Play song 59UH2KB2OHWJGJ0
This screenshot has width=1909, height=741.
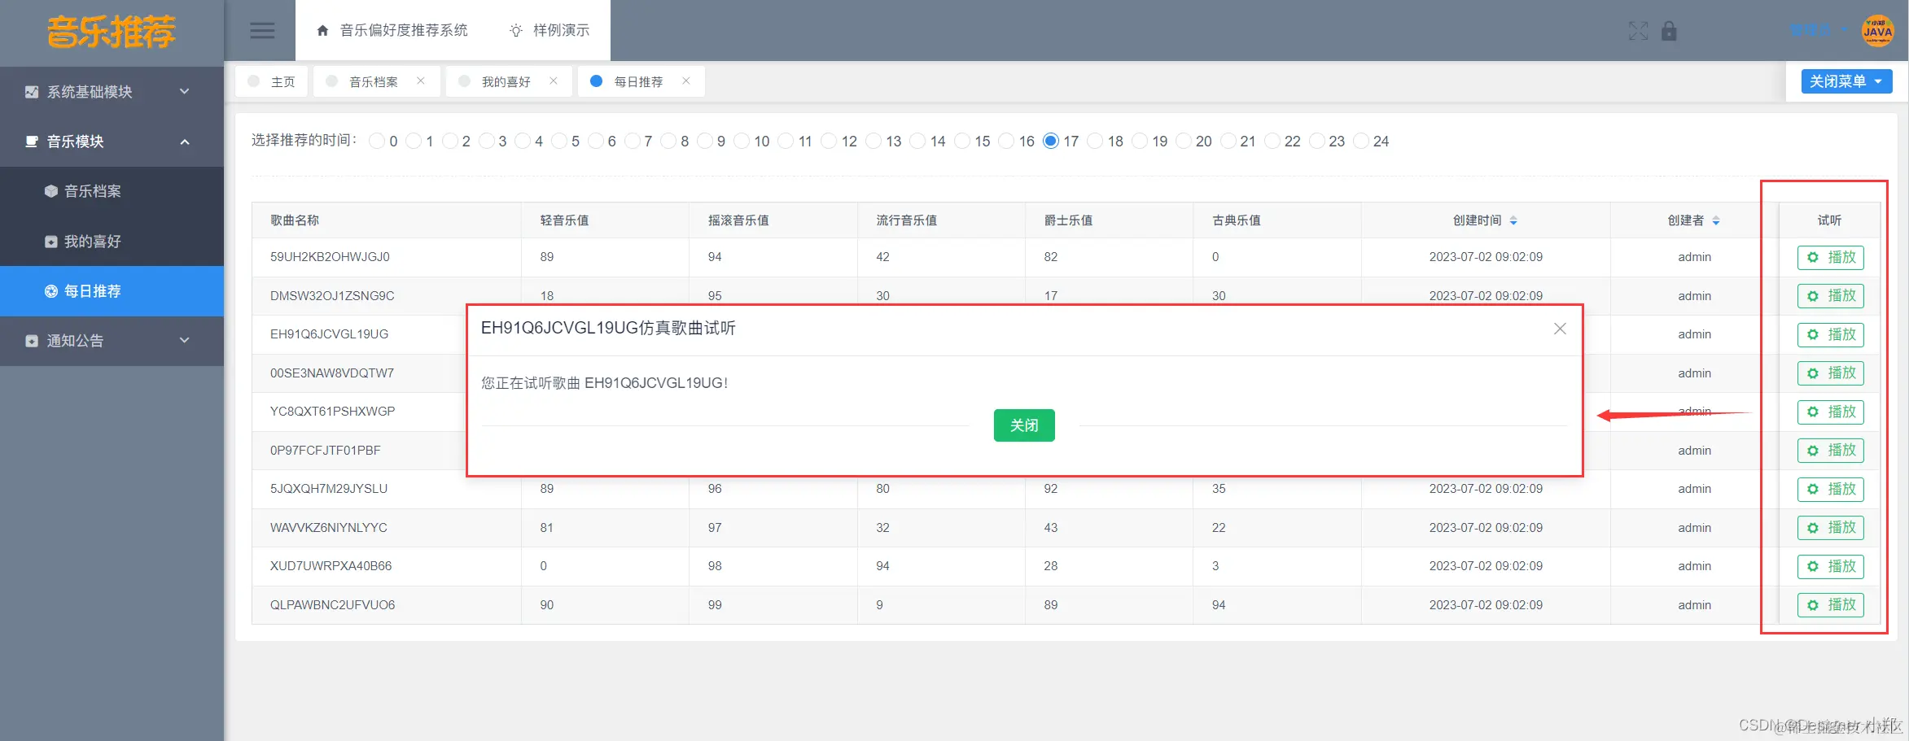click(x=1830, y=257)
